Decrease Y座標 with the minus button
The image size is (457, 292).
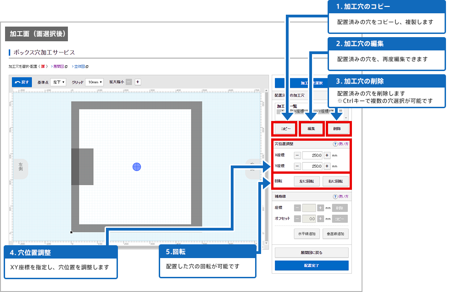pos(297,166)
